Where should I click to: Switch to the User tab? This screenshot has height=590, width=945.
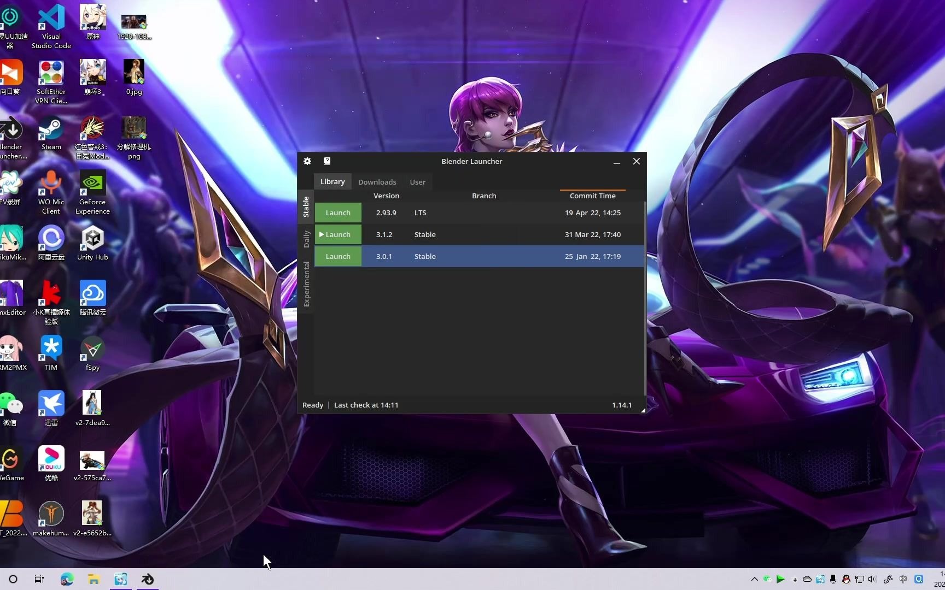418,182
